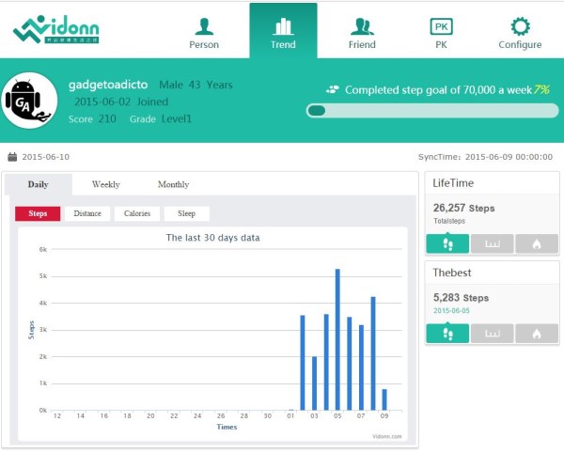
Task: Select the Daily tab
Action: click(39, 184)
